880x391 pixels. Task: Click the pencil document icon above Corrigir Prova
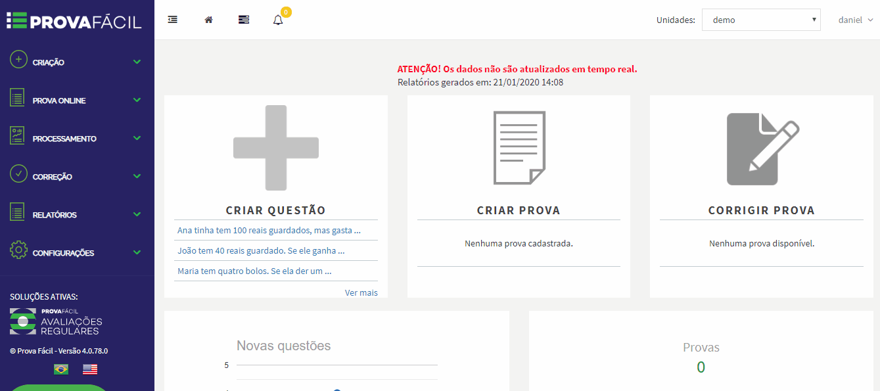coord(762,149)
